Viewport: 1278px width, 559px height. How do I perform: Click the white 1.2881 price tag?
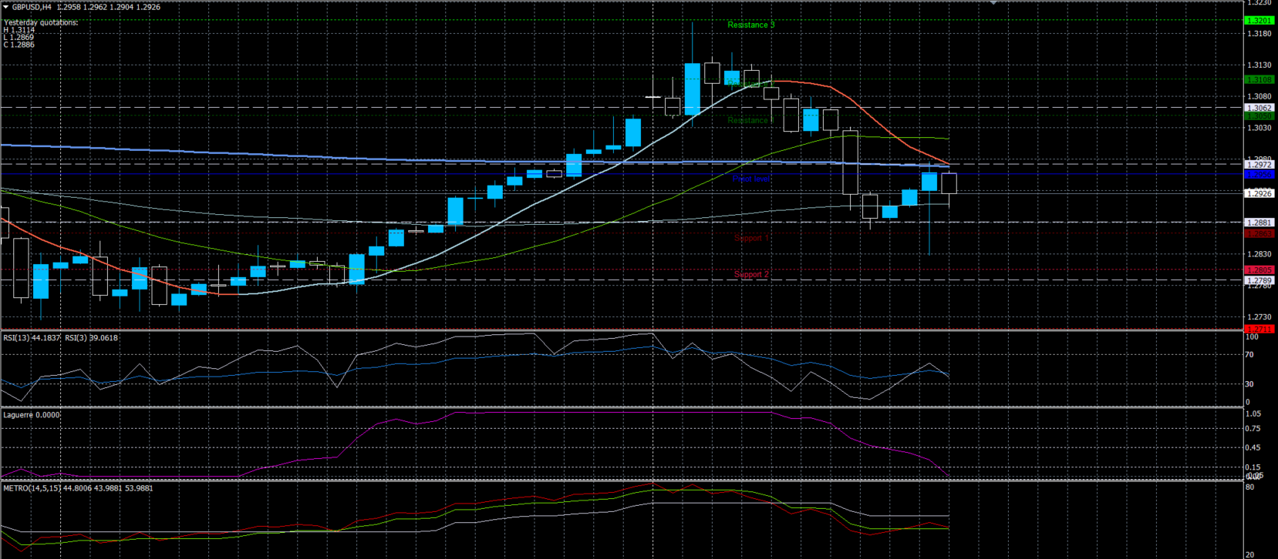(1259, 223)
